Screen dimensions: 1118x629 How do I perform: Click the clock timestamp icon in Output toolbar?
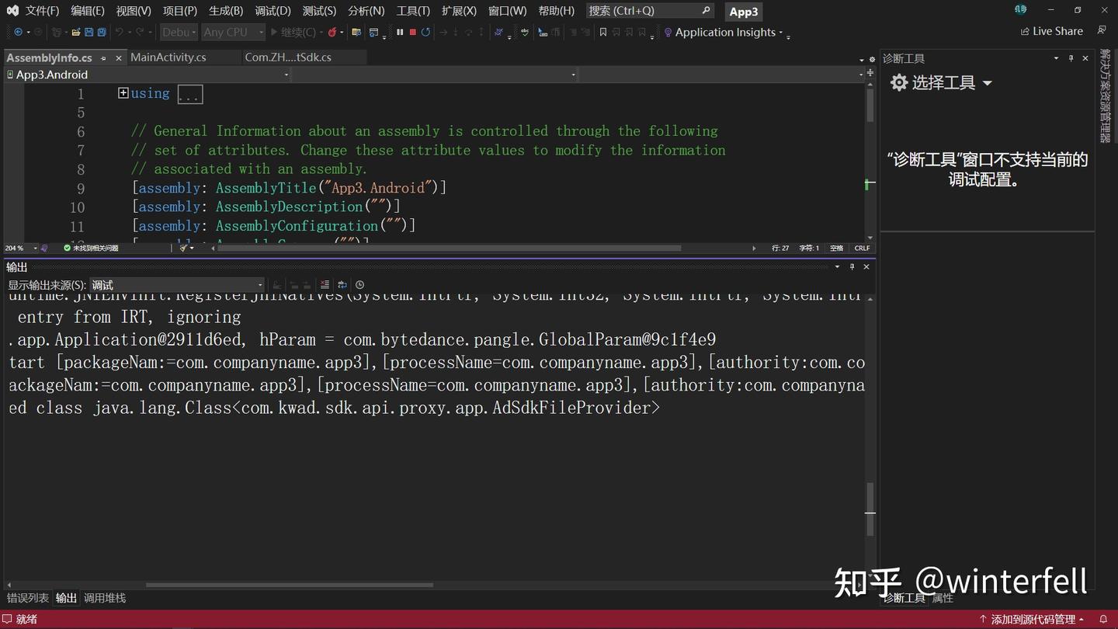coord(359,285)
